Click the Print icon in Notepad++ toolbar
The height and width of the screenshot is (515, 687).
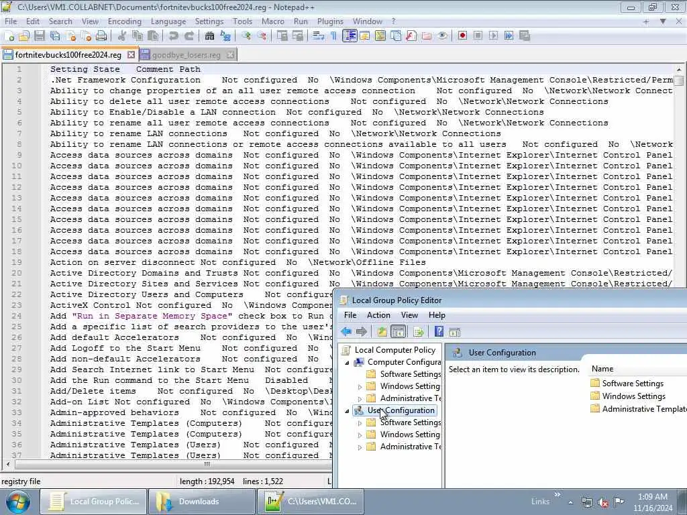pos(101,36)
